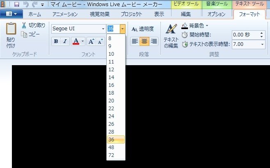Toggle italic text formatting
270x168 pixels.
pyautogui.click(x=65, y=41)
